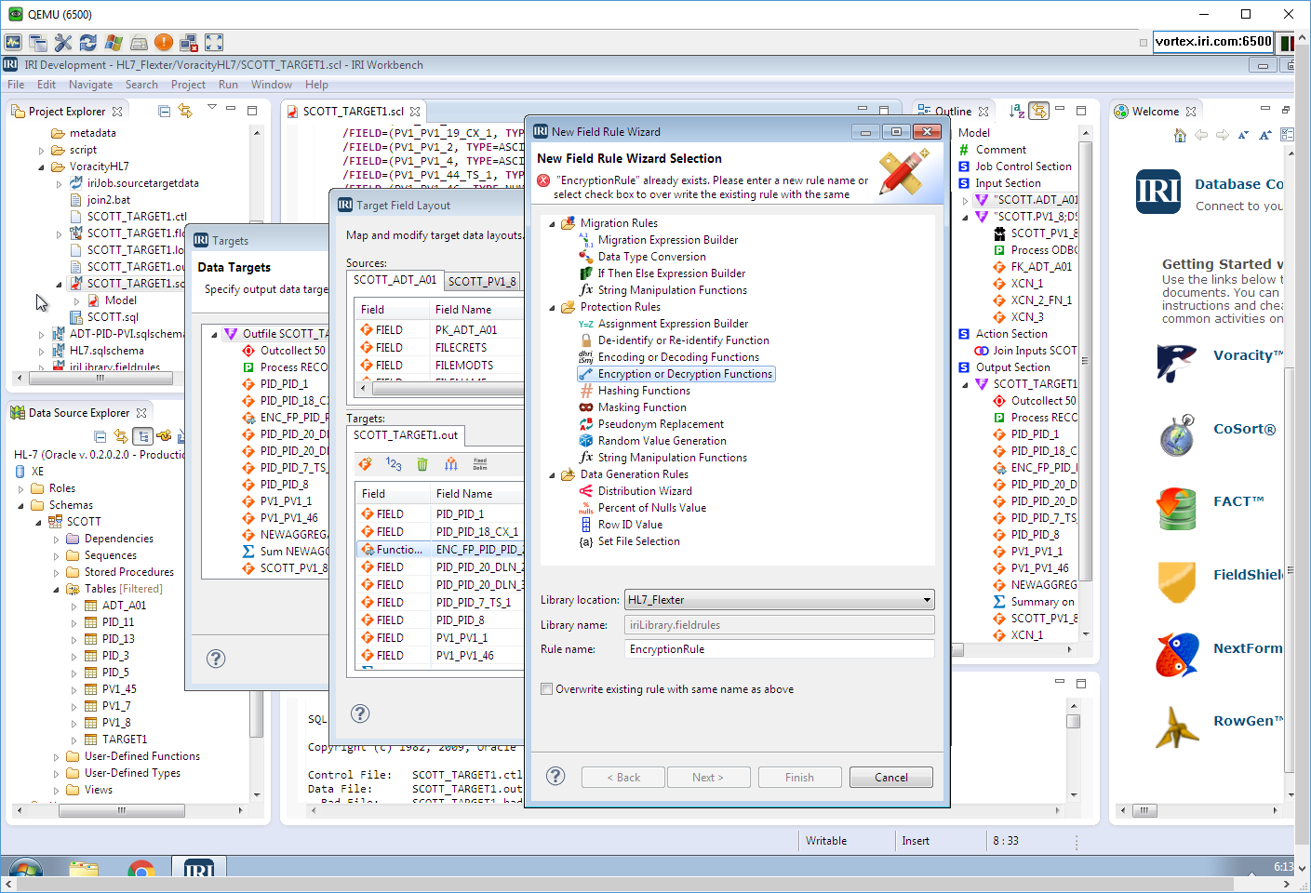Select the Data Source Explorer tab
The width and height of the screenshot is (1311, 893).
79,413
